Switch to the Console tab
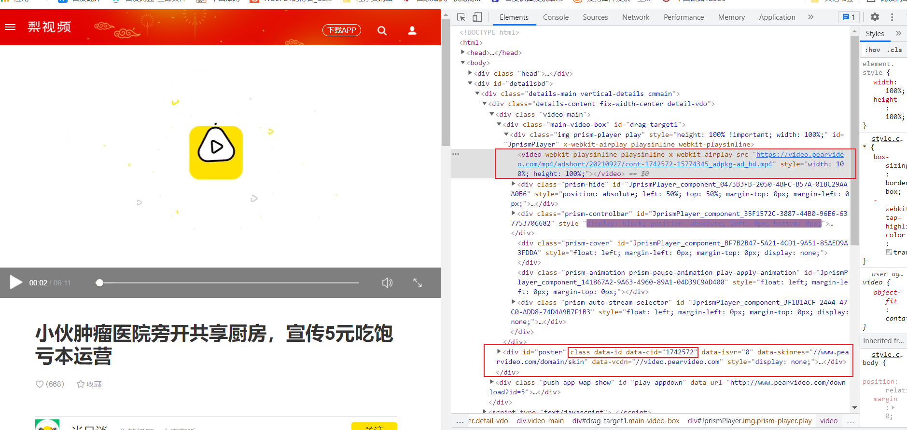 pos(556,17)
